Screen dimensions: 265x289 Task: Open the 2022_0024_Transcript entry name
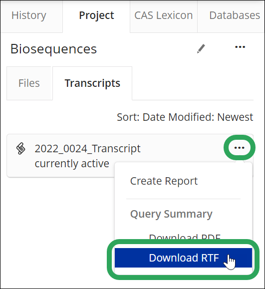pos(87,149)
